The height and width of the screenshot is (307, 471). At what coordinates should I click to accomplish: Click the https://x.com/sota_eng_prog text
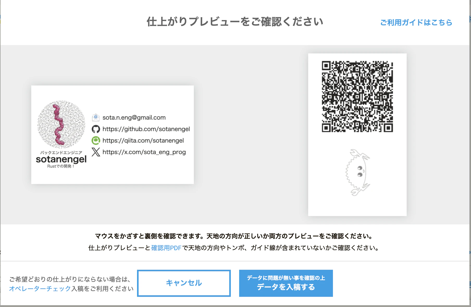(x=144, y=152)
